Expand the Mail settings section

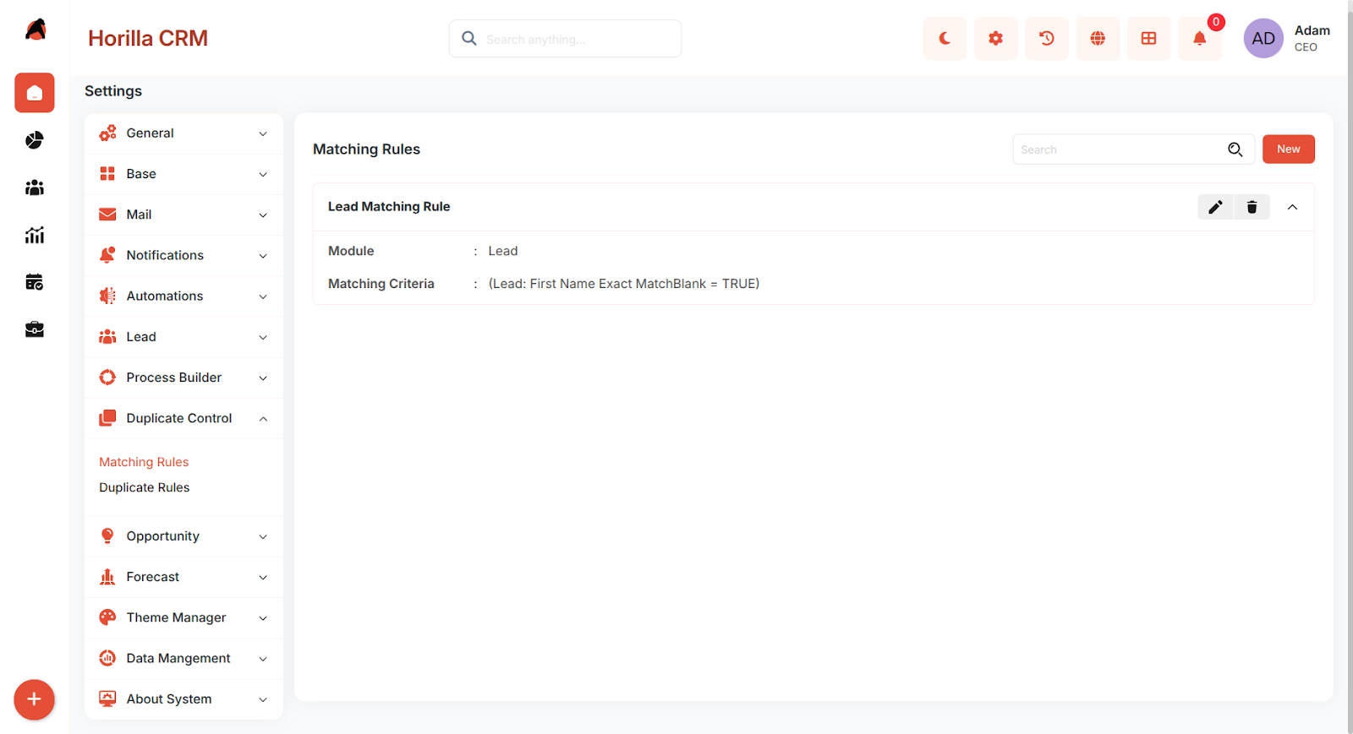[184, 215]
